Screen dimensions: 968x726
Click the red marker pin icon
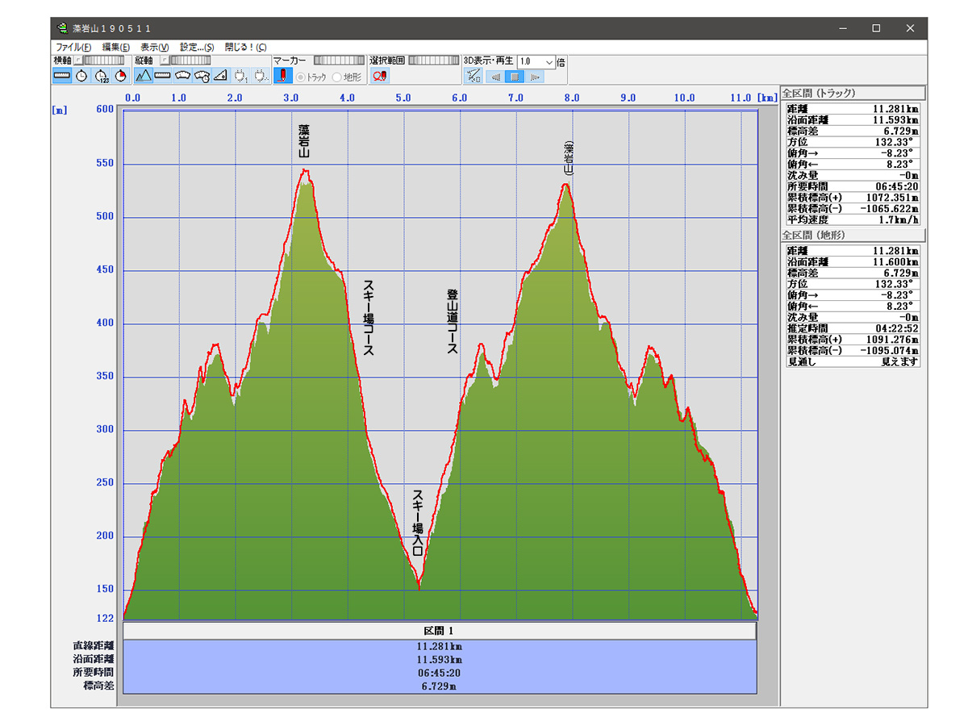(x=283, y=76)
